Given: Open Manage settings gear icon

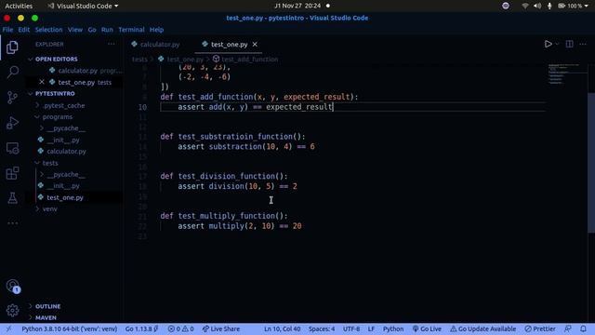Looking at the screenshot, I should (12, 311).
